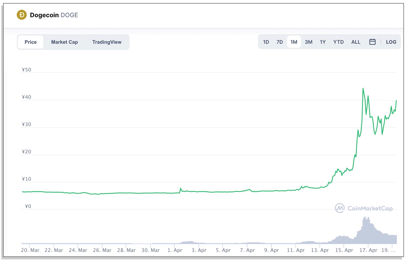This screenshot has width=407, height=260.
Task: Click the 9. Apr date label
Action: point(271,250)
